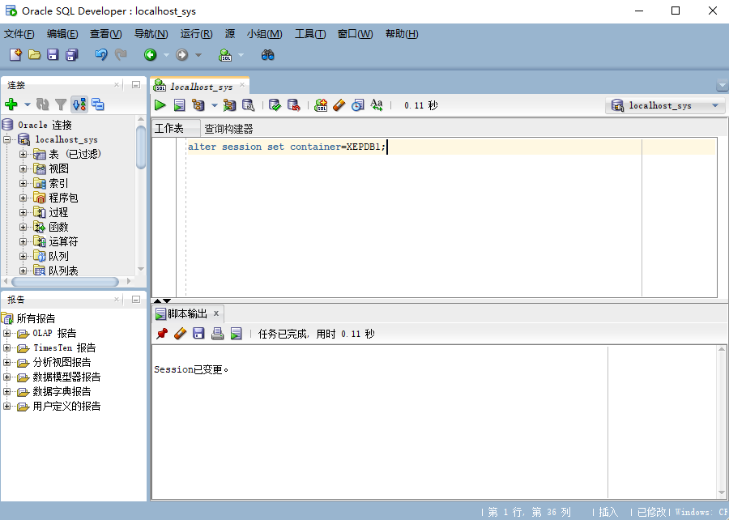Expand the 索引 node in connections tree
This screenshot has width=729, height=520.
pos(23,184)
